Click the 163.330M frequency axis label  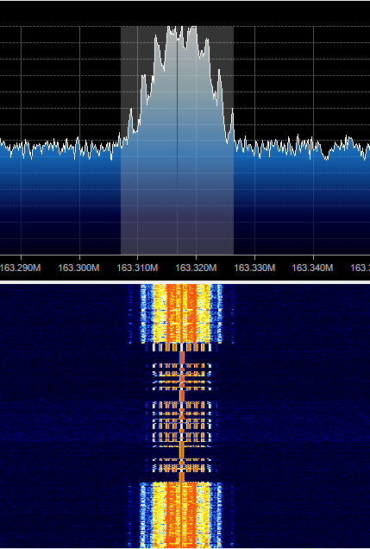coord(254,268)
